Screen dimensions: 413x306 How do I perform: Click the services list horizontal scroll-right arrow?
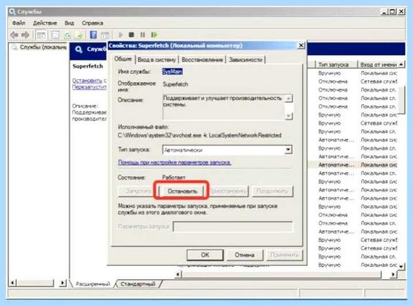(393, 274)
